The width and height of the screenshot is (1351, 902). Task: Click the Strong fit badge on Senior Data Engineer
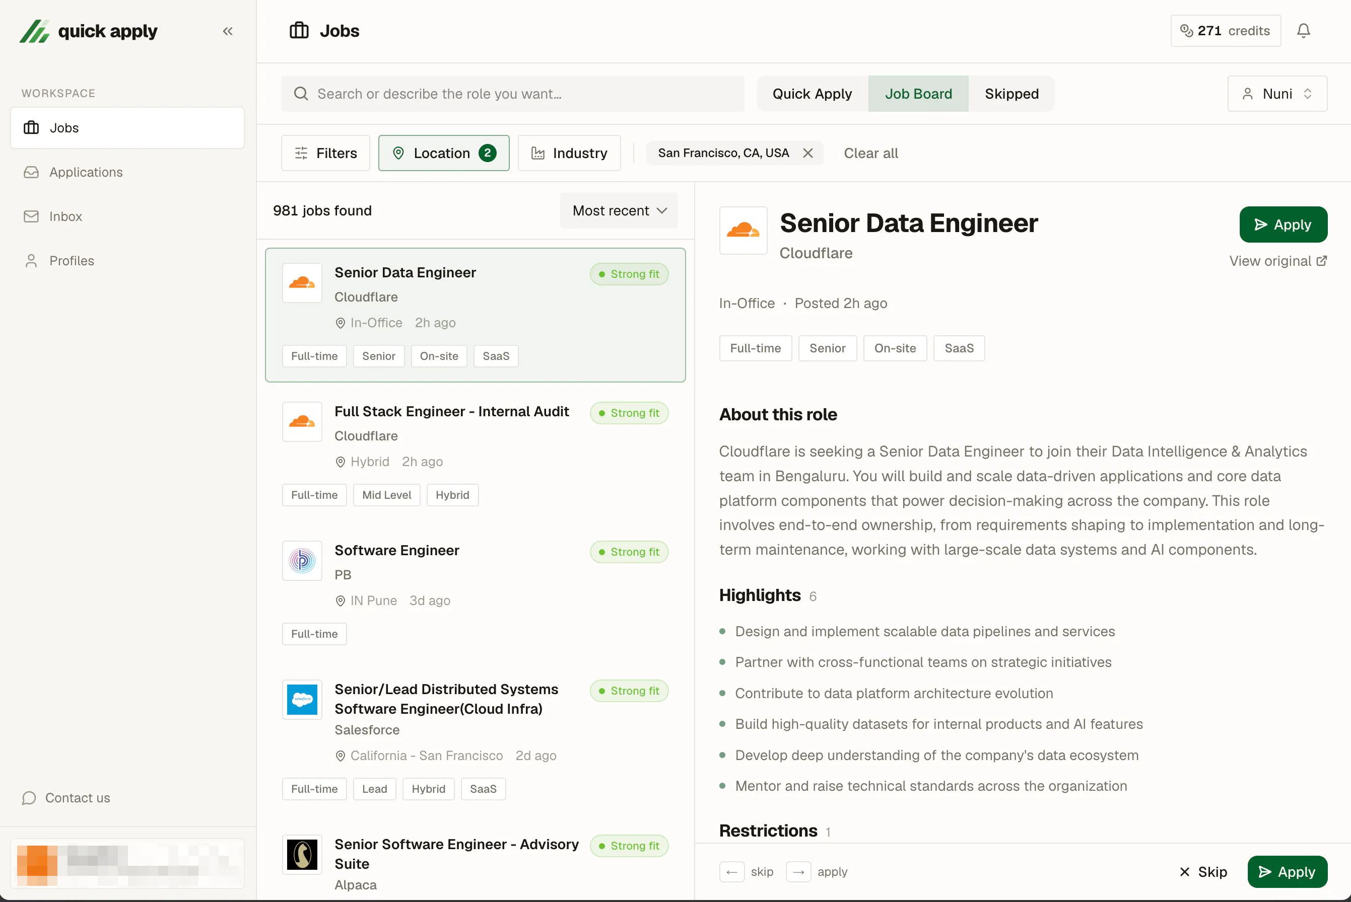coord(629,274)
